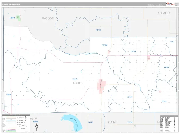Click the MarketMaps logo in the header

170,4
